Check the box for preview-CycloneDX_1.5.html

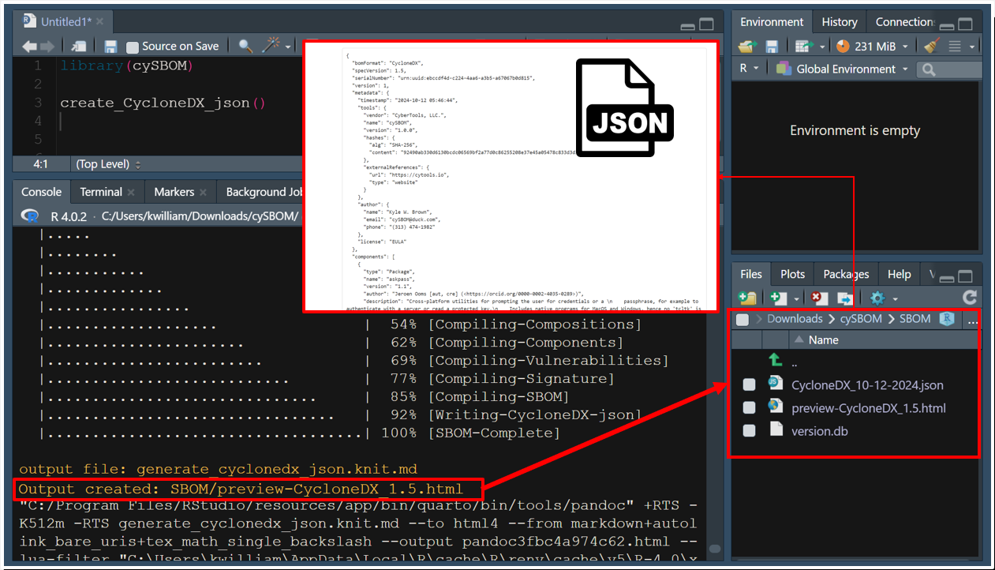pos(749,408)
